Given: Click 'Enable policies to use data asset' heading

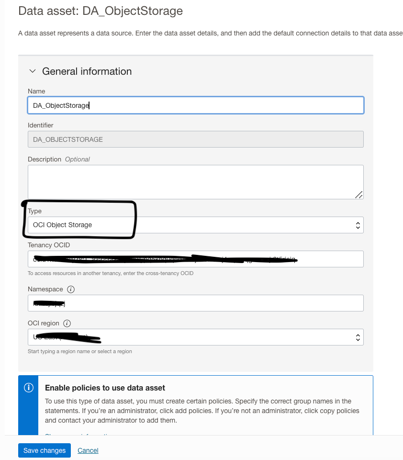Looking at the screenshot, I should click(x=105, y=388).
